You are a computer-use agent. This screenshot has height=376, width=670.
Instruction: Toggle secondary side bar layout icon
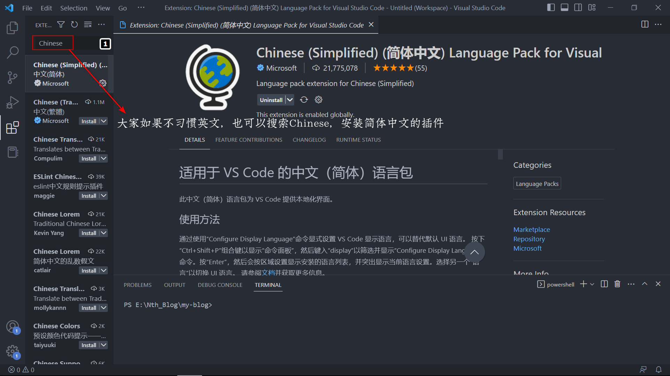(x=578, y=8)
